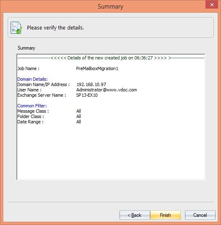Click the Job Name field label
The height and width of the screenshot is (225, 221).
coord(28,68)
